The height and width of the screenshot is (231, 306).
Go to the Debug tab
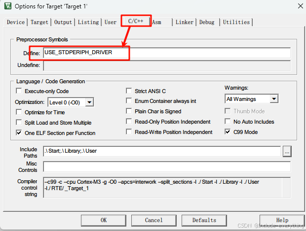pyautogui.click(x=207, y=22)
